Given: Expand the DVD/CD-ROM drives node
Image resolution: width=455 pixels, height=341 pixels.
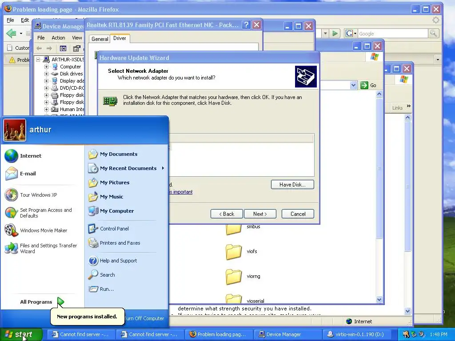Looking at the screenshot, I should pos(46,88).
